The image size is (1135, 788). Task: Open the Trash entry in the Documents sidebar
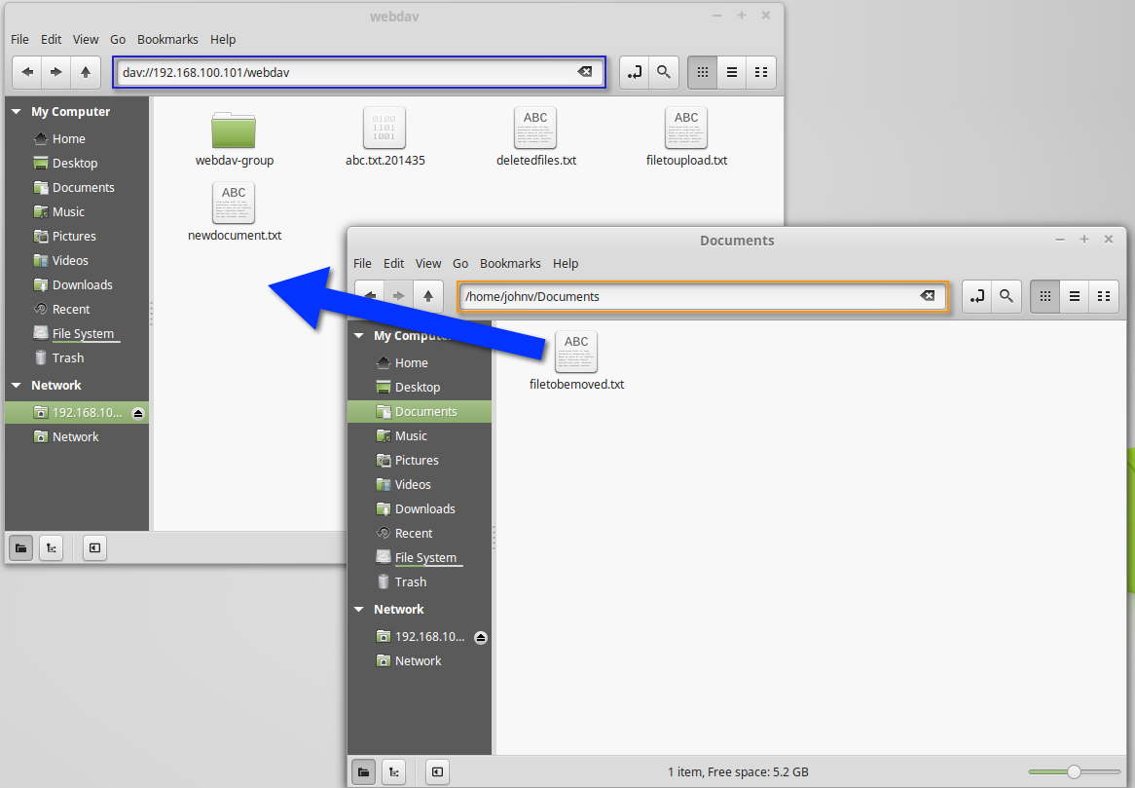[x=412, y=582]
